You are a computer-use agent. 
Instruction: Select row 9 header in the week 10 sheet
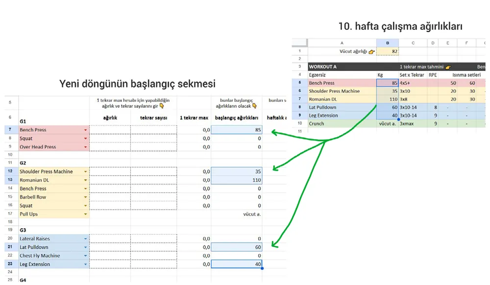coord(300,115)
